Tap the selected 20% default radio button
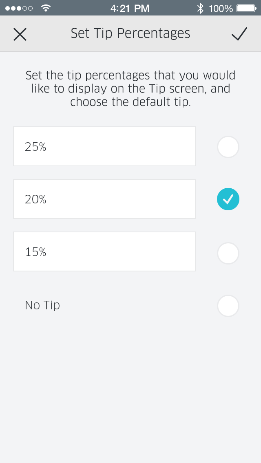The height and width of the screenshot is (463, 261). pyautogui.click(x=228, y=199)
